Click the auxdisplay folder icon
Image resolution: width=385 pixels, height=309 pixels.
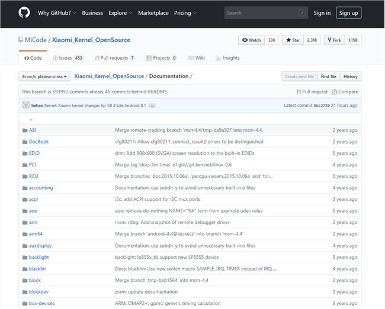click(25, 246)
